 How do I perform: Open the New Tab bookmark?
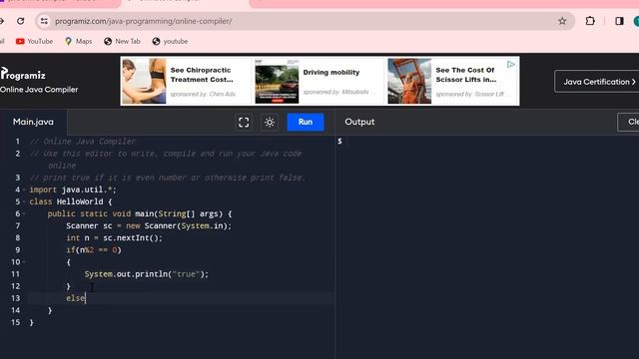point(122,41)
